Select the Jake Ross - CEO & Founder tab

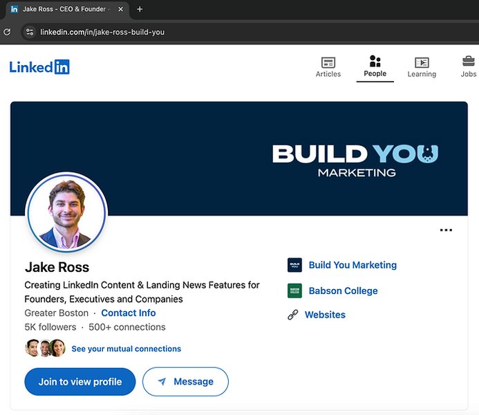click(x=66, y=9)
